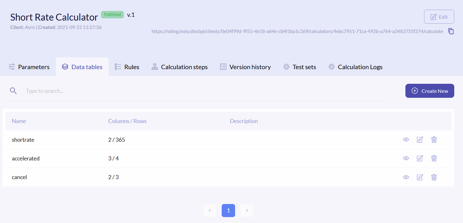View the accelerated table via eye icon
The image size is (463, 223).
tap(406, 159)
